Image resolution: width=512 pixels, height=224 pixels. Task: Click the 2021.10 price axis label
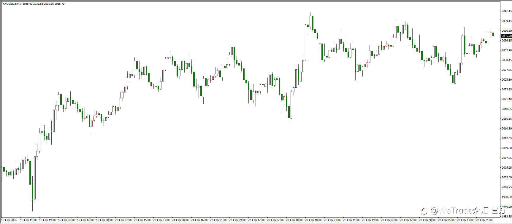coord(507,99)
